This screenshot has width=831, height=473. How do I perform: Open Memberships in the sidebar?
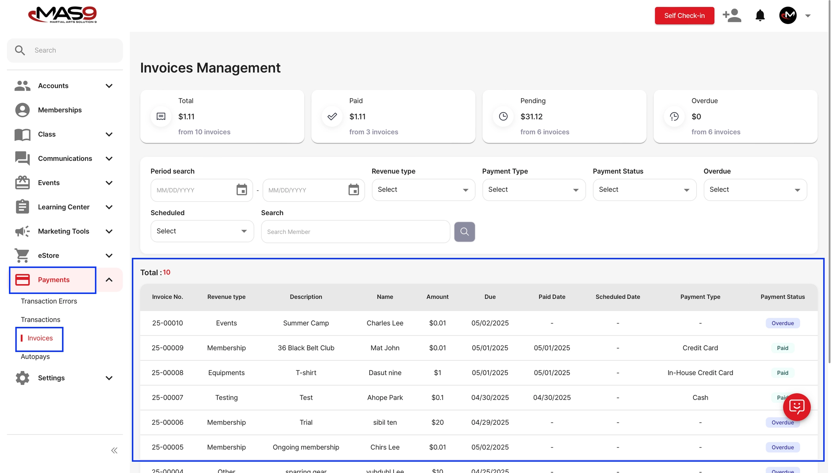60,110
